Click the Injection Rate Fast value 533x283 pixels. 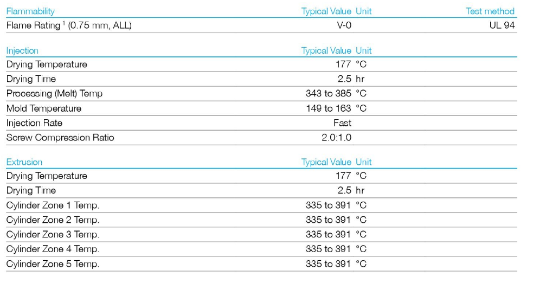tap(342, 123)
